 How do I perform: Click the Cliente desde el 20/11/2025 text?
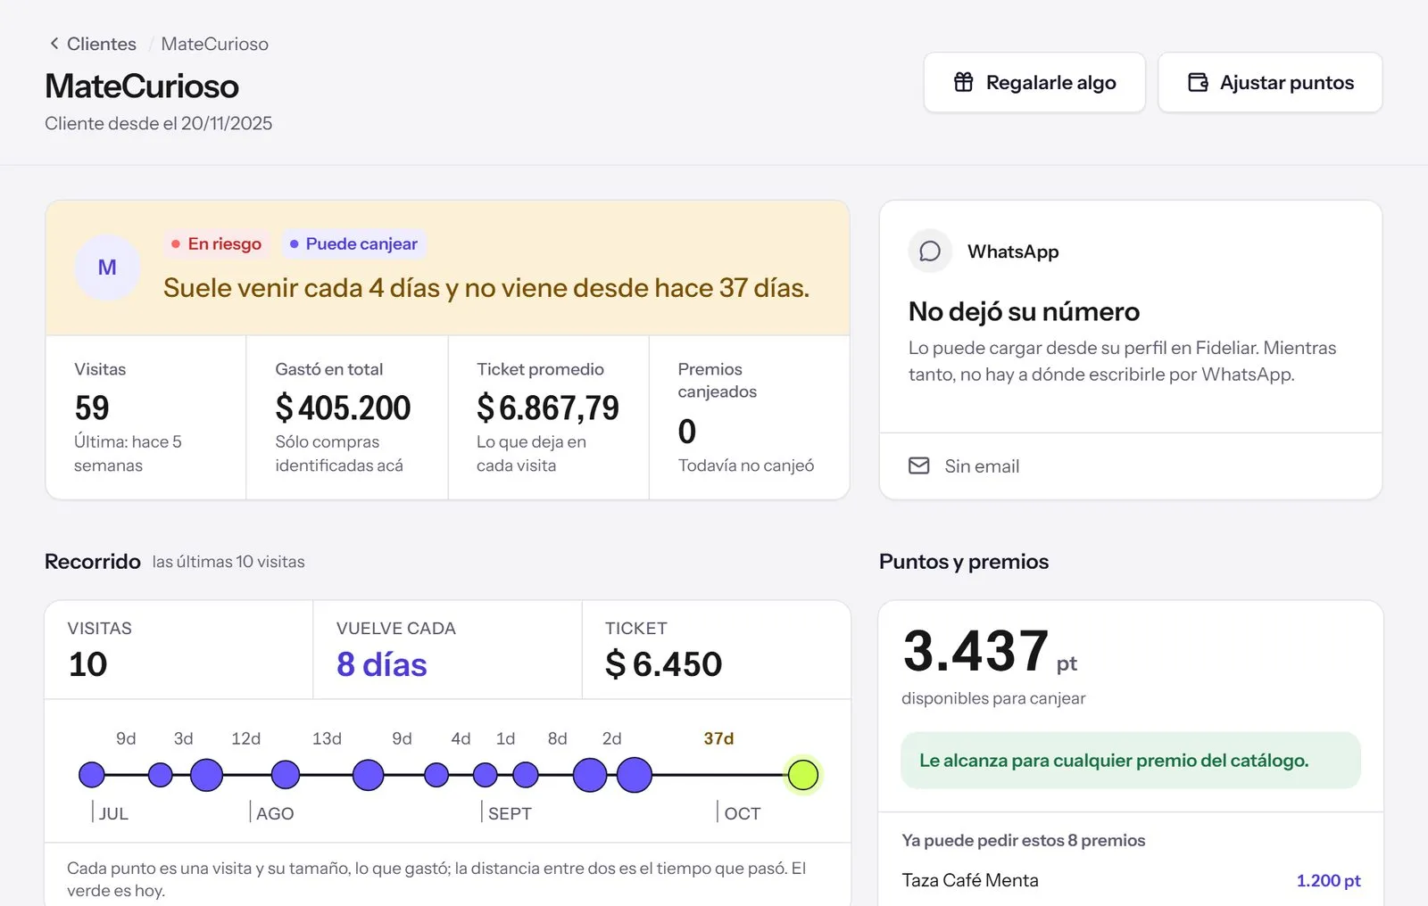pos(159,123)
